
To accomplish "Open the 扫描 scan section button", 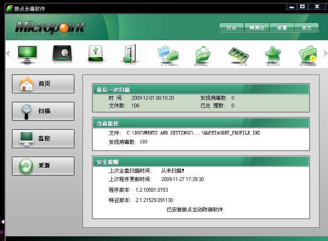I will [x=43, y=111].
